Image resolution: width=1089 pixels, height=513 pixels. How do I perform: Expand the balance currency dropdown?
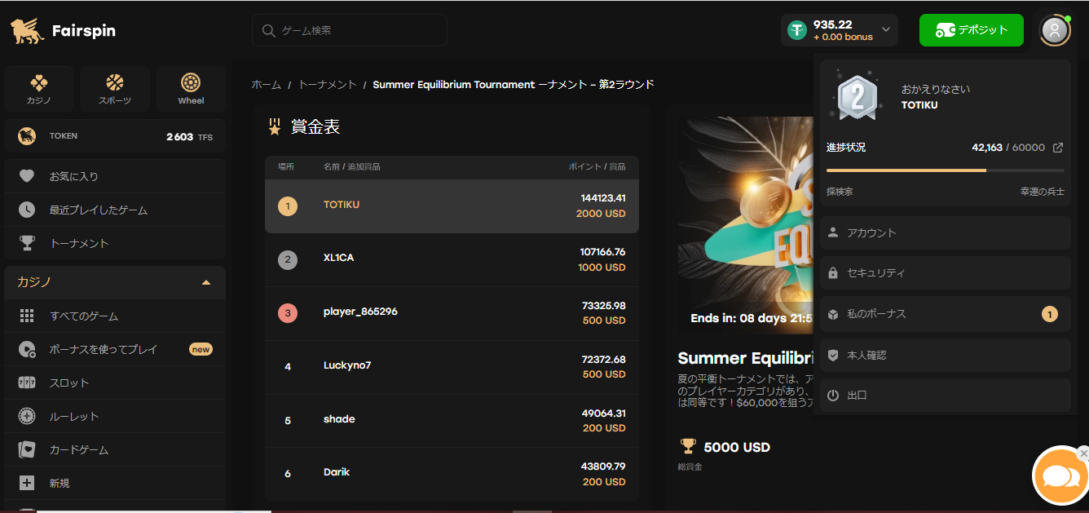pyautogui.click(x=886, y=30)
